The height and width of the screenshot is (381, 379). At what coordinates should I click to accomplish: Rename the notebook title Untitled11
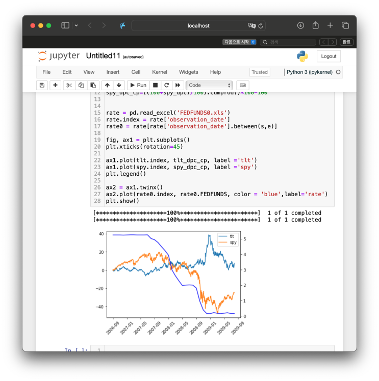pyautogui.click(x=103, y=56)
